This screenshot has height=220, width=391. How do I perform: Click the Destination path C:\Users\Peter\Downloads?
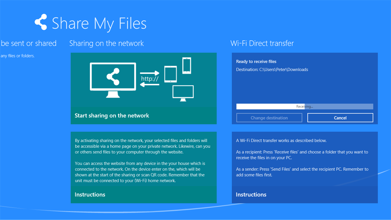coord(272,69)
